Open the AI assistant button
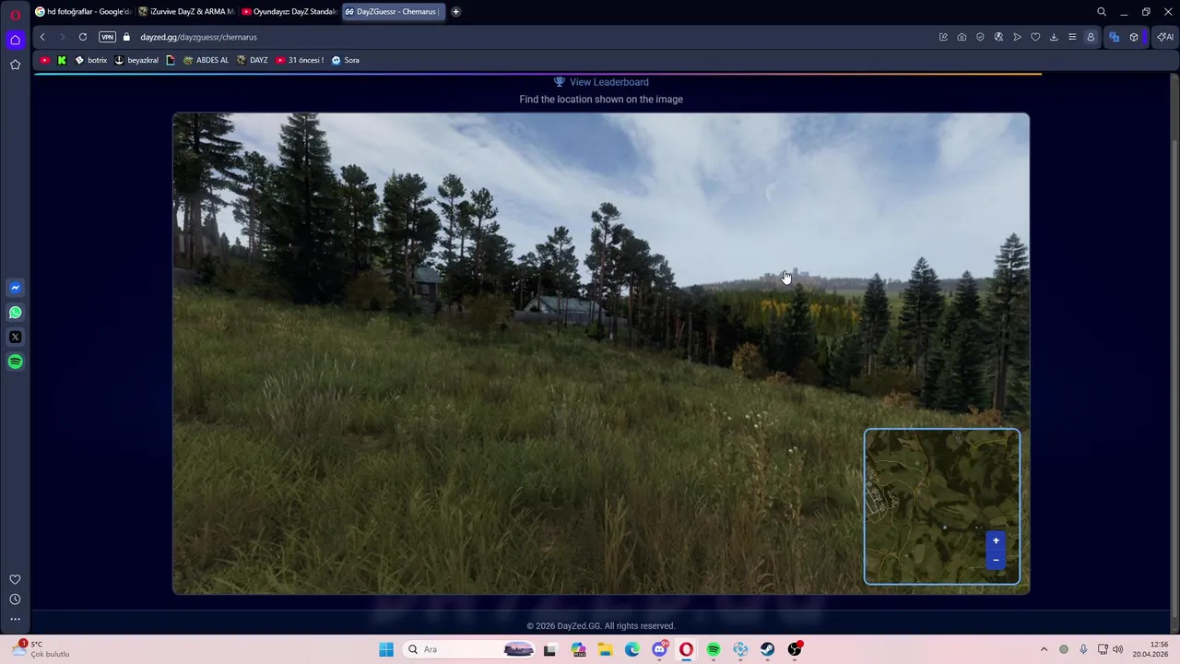 tap(1165, 37)
